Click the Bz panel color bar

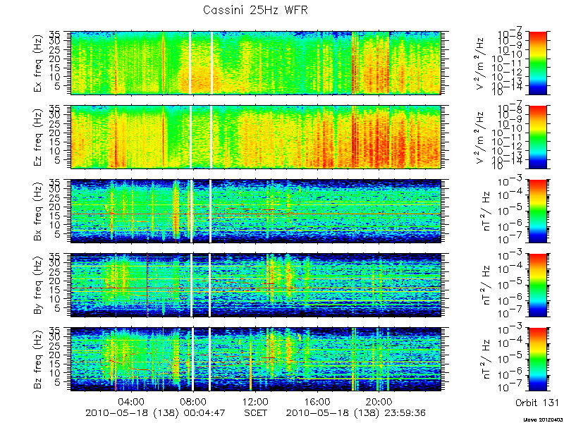[x=537, y=360]
